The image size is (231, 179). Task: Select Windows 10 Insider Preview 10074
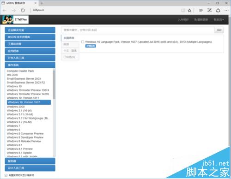click(x=28, y=90)
